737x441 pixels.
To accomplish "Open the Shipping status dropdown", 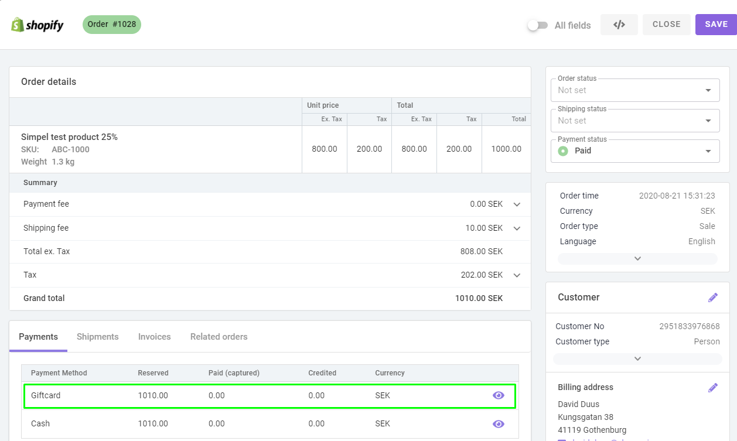I will pos(636,121).
